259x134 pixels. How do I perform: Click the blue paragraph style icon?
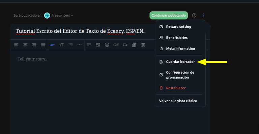(x=53, y=45)
